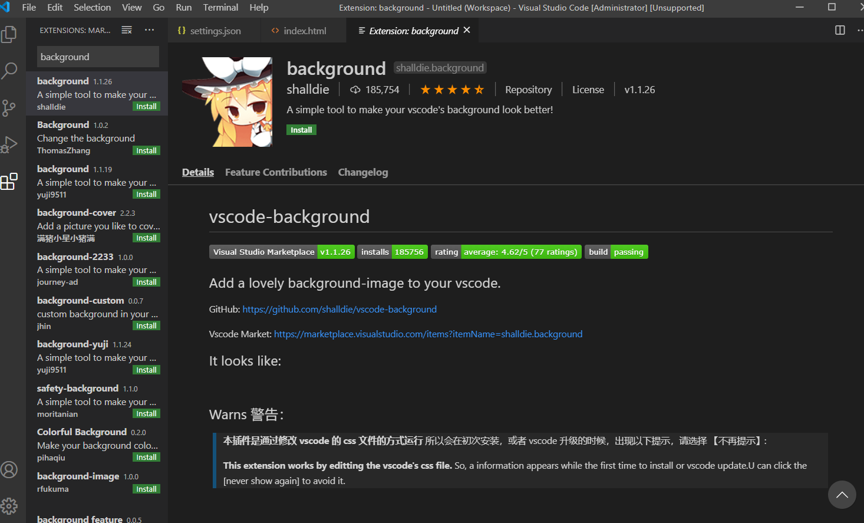The image size is (864, 523).
Task: Open the Extensions view icon
Action: tap(9, 181)
